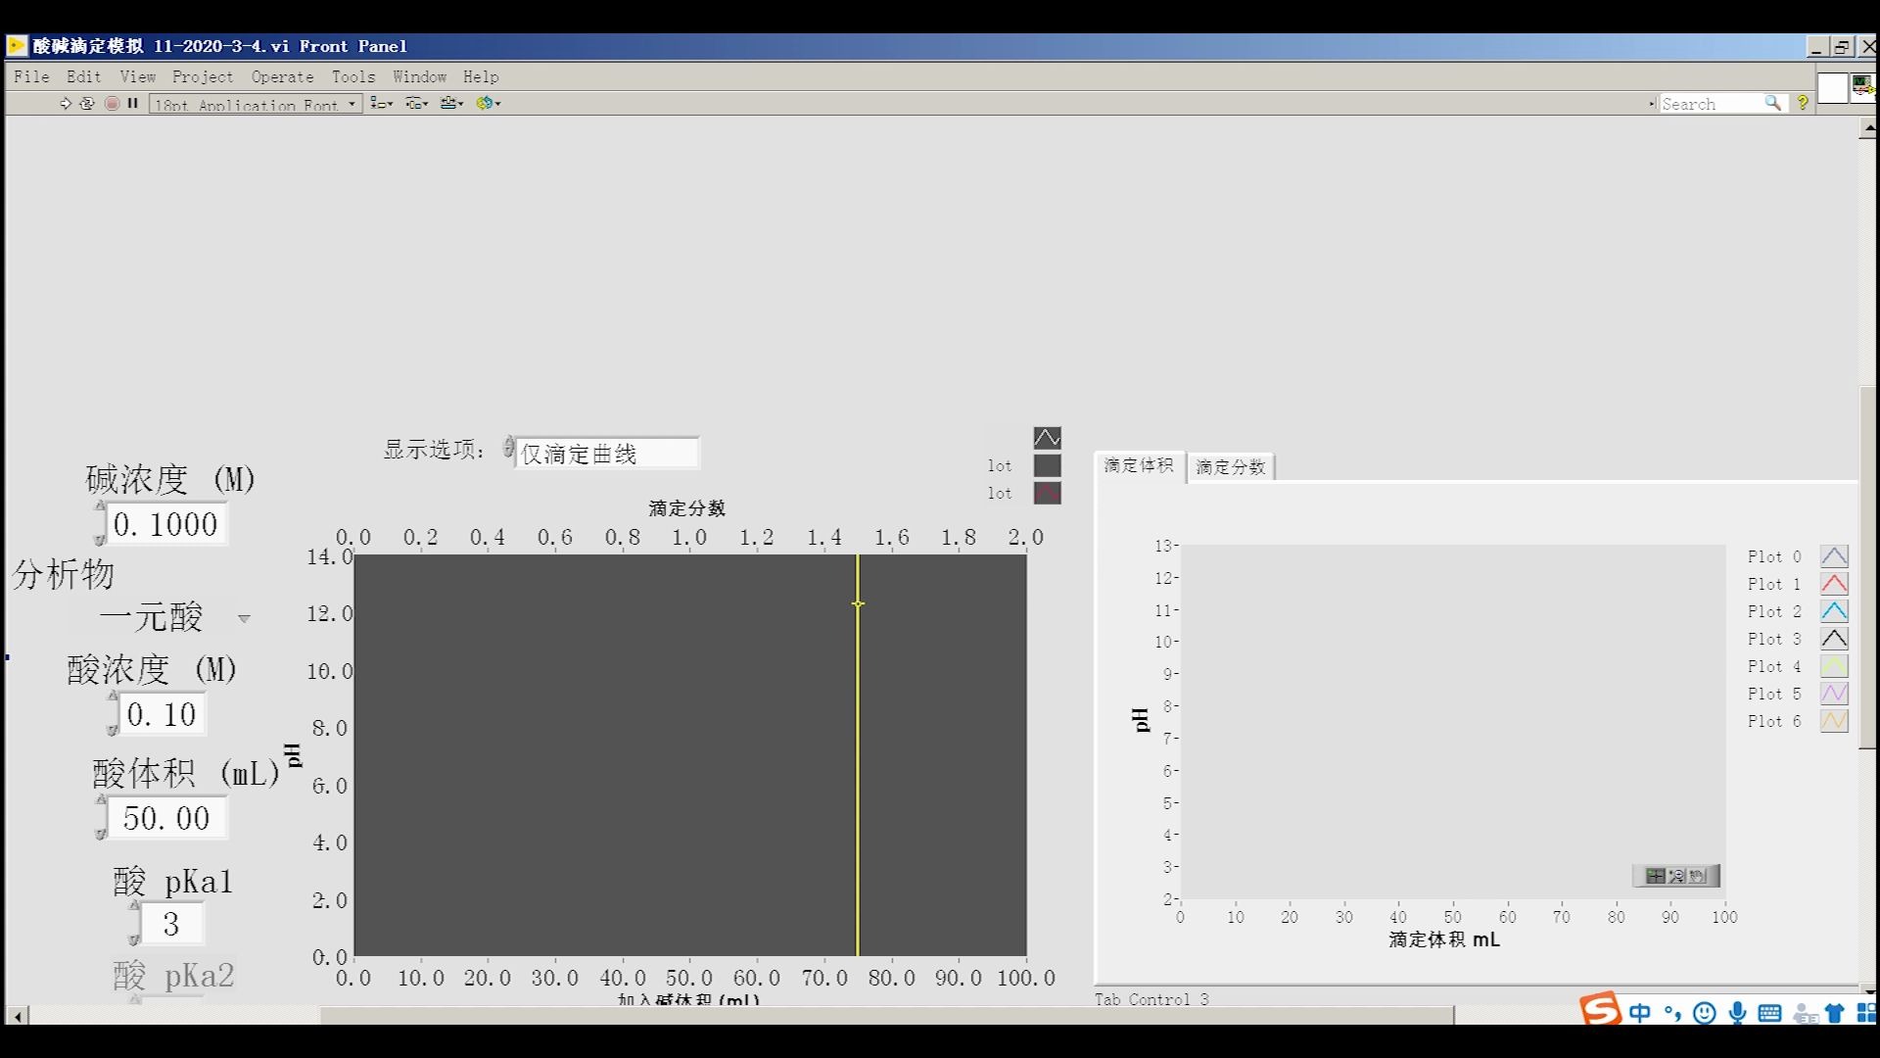Open the Resize Objects tool menu
This screenshot has width=1880, height=1058.
[451, 103]
